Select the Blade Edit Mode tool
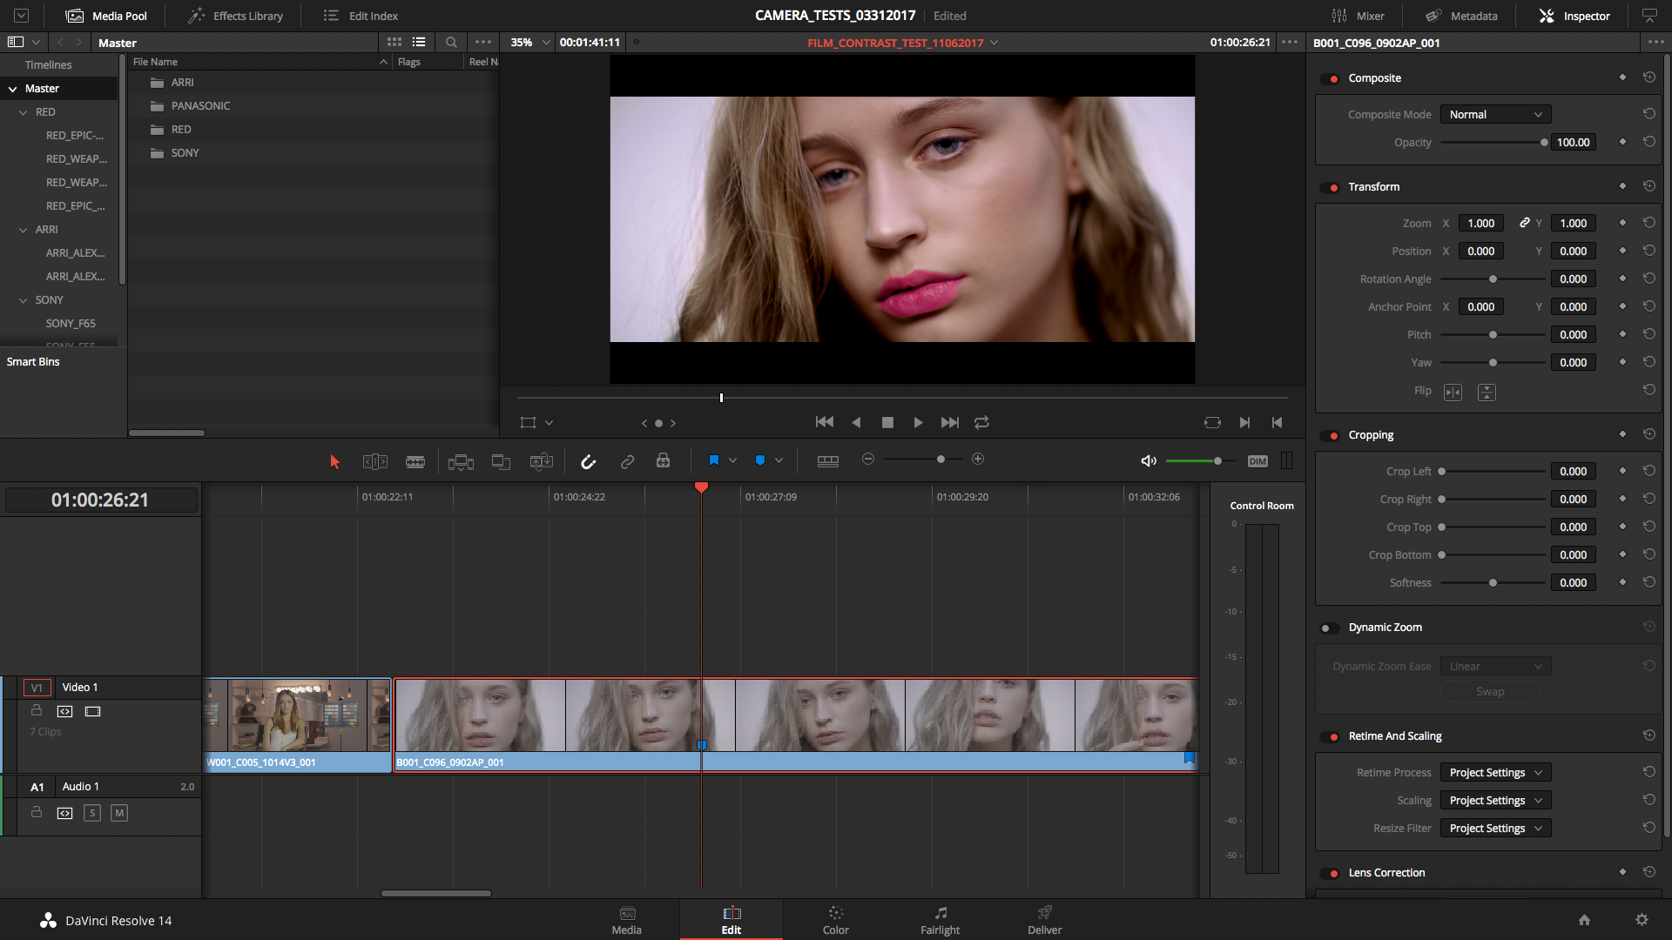Screen dimensions: 1672x940 (415, 461)
